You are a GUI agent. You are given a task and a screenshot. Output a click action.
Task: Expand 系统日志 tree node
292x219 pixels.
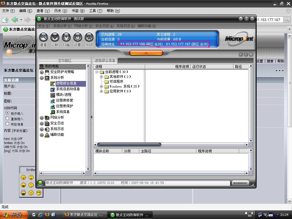42,129
